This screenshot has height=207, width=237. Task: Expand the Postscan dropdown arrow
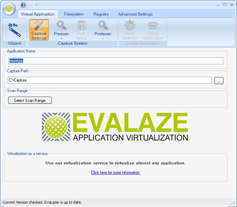tap(103, 39)
